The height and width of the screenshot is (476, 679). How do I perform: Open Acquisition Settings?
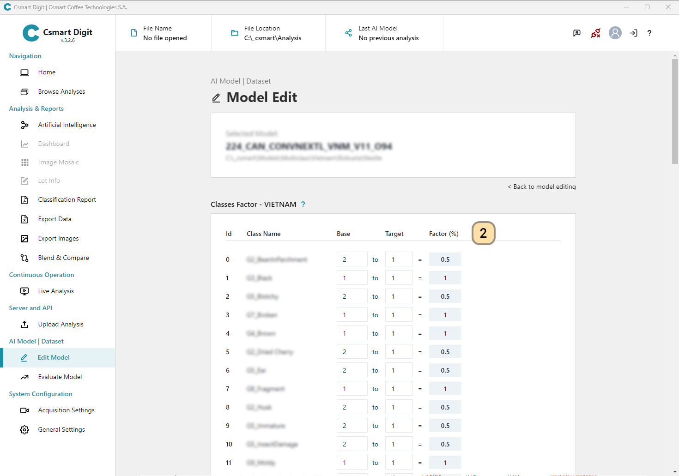click(x=66, y=410)
